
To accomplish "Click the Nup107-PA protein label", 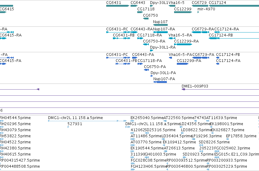I will click(164, 79).
